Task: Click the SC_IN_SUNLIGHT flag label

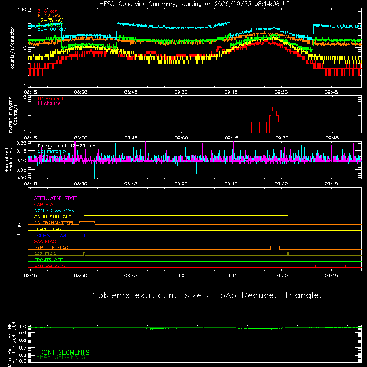Action: 53,217
